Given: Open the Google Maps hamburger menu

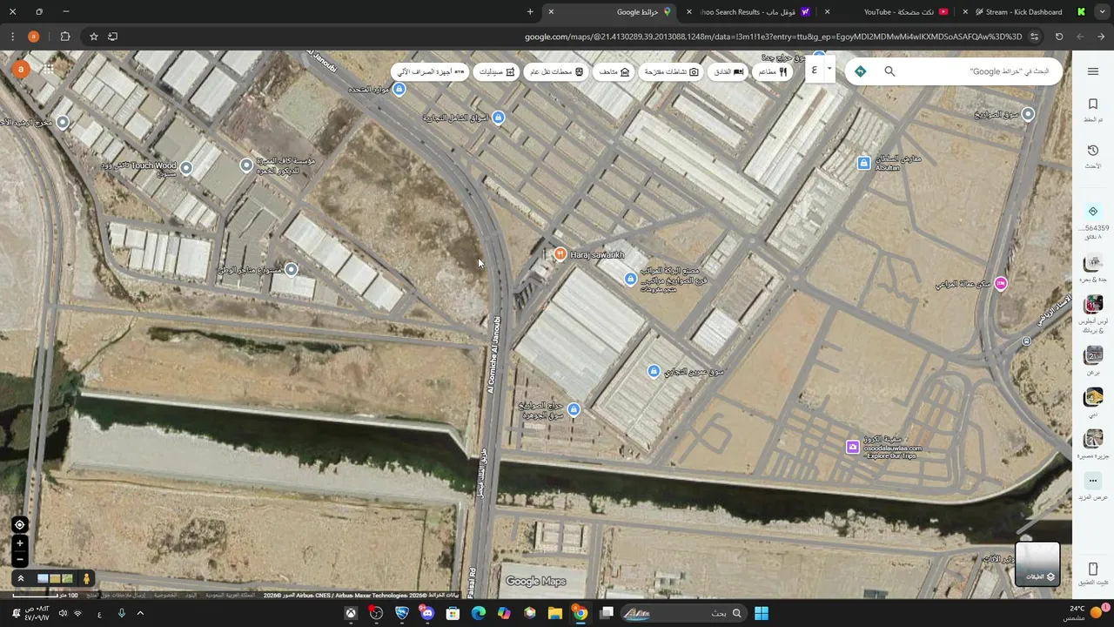Looking at the screenshot, I should (1092, 71).
